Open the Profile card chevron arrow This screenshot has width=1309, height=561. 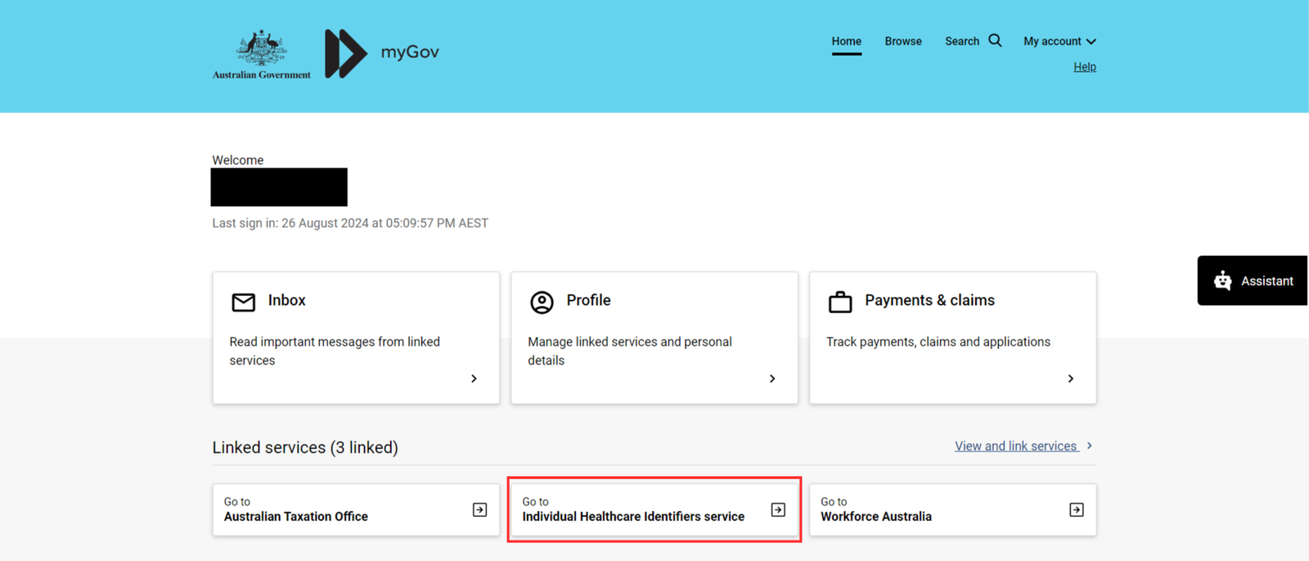772,379
